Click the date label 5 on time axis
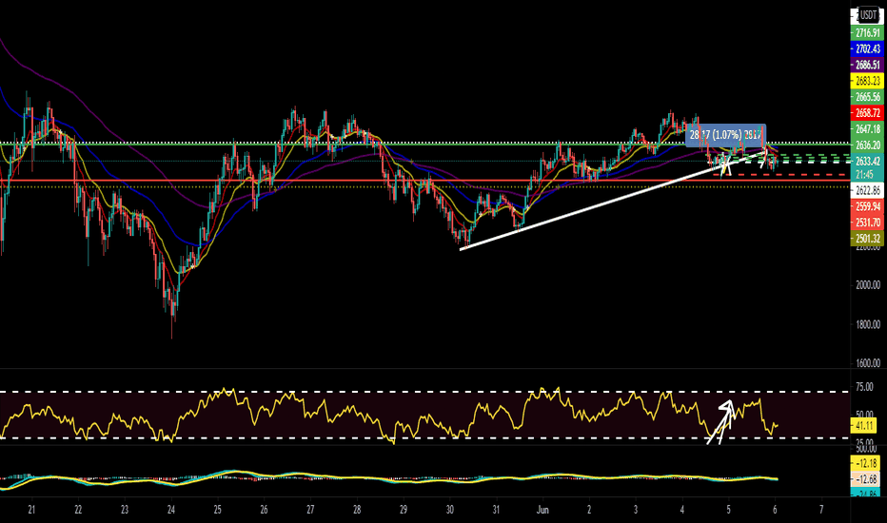 (729, 510)
